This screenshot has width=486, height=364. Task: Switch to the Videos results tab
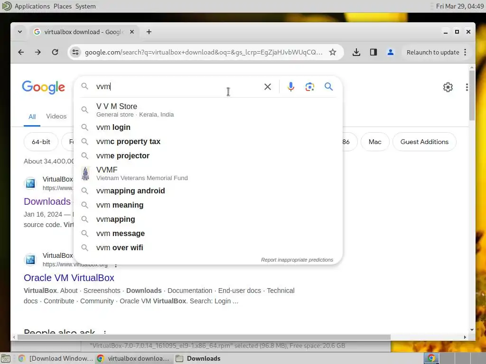(56, 117)
